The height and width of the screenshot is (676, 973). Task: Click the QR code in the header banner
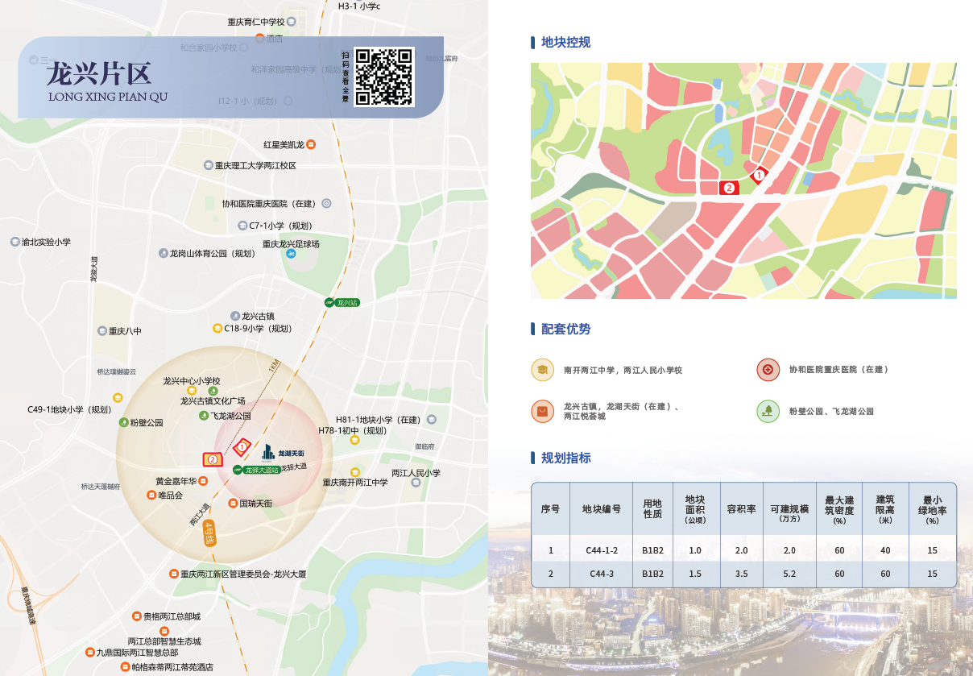[384, 77]
